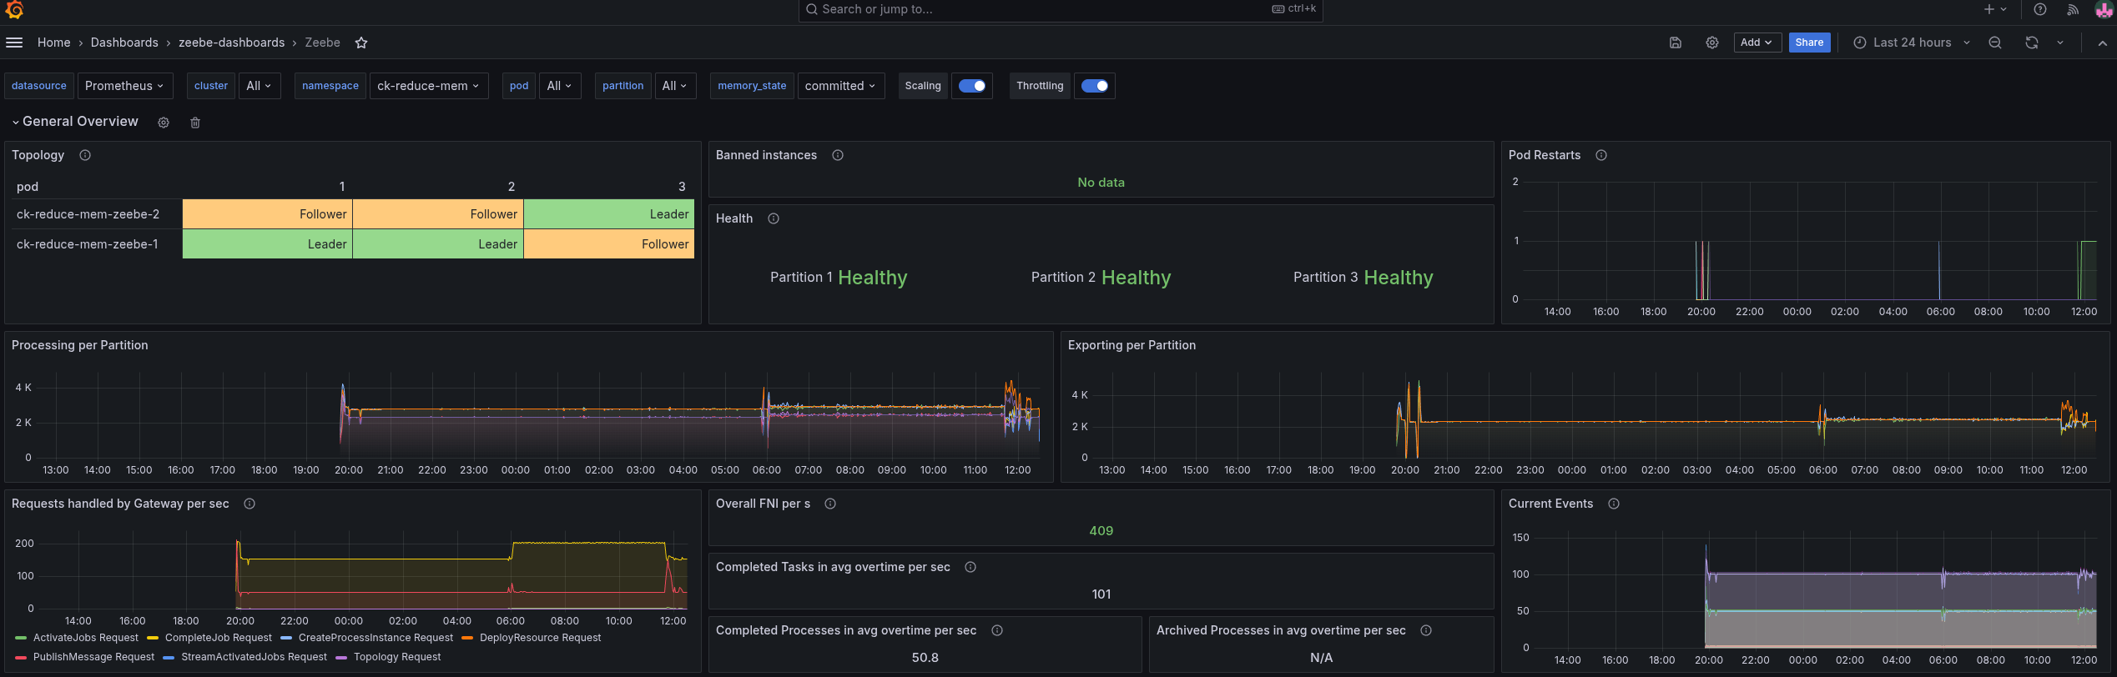This screenshot has height=677, width=2117.
Task: Open the cluster All dropdown
Action: 260,86
